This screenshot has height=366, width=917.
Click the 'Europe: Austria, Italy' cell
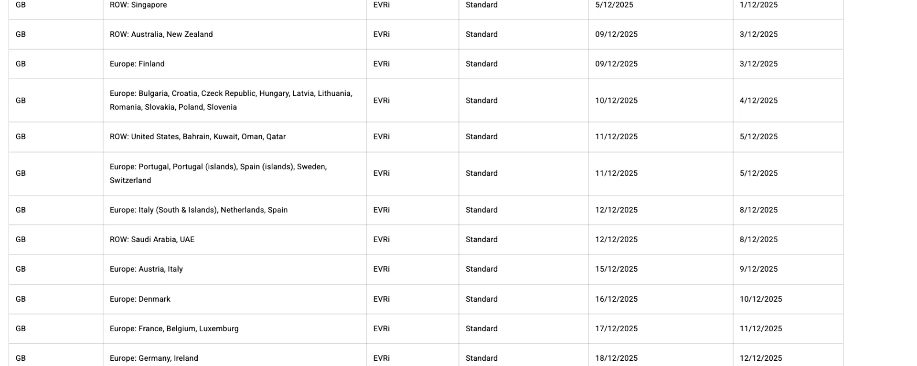[146, 269]
